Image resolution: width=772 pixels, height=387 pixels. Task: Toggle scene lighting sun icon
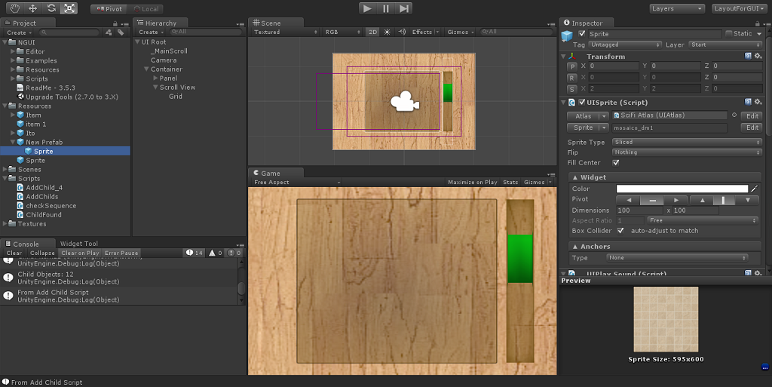click(x=388, y=32)
